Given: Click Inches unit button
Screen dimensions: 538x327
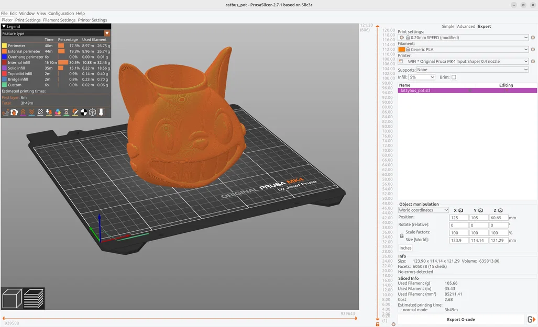Looking at the screenshot, I should pyautogui.click(x=405, y=248).
